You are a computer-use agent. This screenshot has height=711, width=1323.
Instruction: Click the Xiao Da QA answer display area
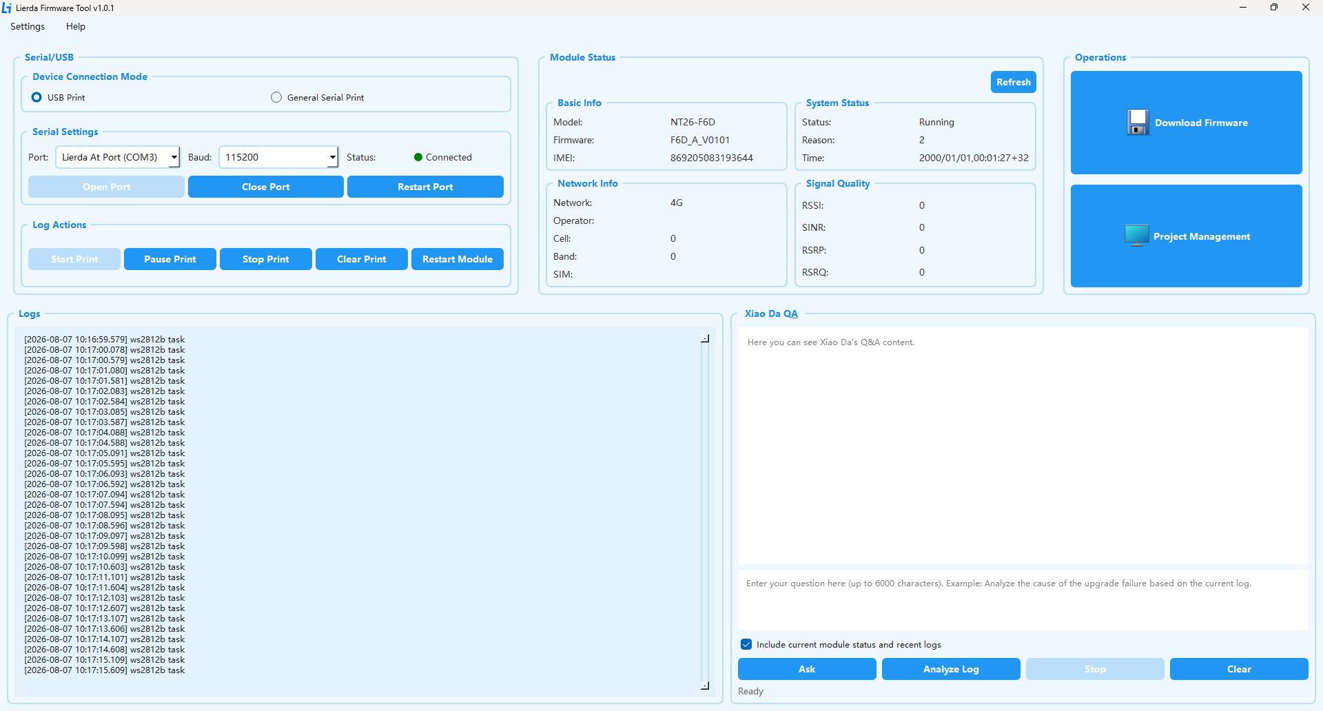pos(1023,446)
